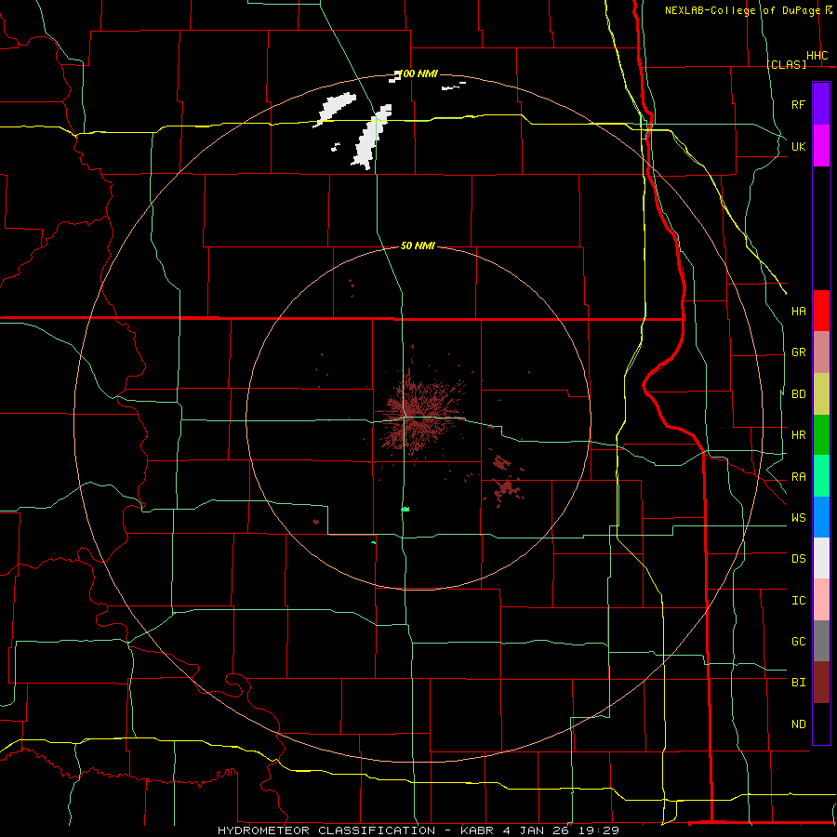837x837 pixels.
Task: Click the RF purple legend swatch
Action: tap(821, 104)
